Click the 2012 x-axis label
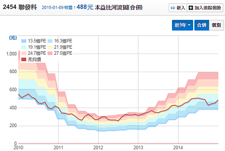Image resolution: width=225 pixels, height=151 pixels. (x=98, y=148)
